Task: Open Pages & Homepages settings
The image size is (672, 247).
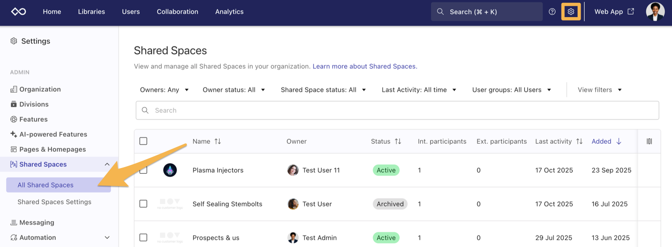Action: coord(53,149)
